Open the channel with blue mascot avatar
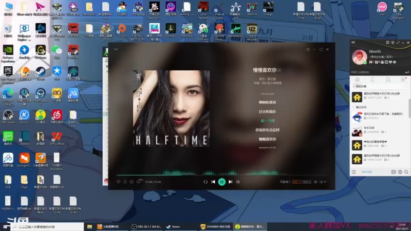 380,118
